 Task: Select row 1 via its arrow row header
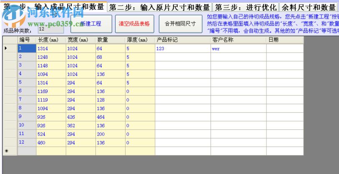coord(10,48)
